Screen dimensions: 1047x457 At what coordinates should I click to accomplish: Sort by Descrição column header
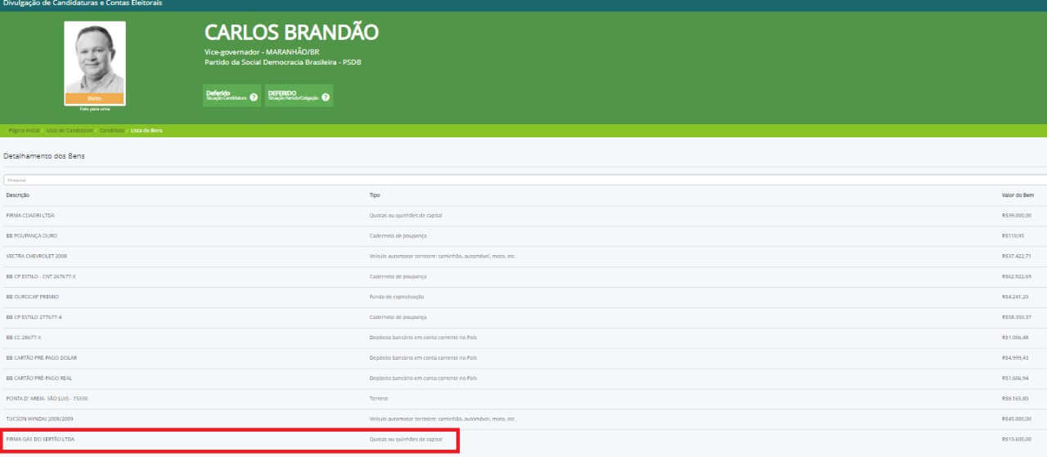tap(18, 195)
